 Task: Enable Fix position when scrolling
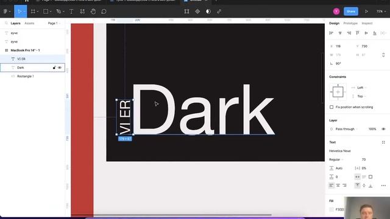pos(331,107)
